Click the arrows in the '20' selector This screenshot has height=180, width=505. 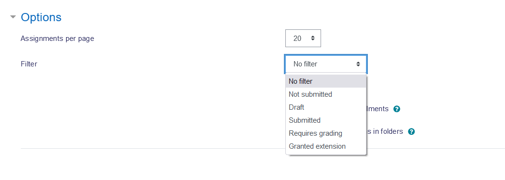tap(312, 38)
